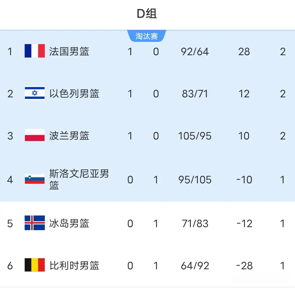The image size is (295, 288).
Task: Open the 法国男篮 team page
Action: coord(69,51)
